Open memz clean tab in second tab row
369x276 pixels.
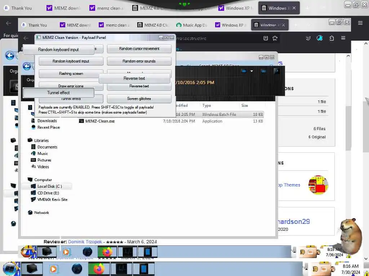(114, 25)
